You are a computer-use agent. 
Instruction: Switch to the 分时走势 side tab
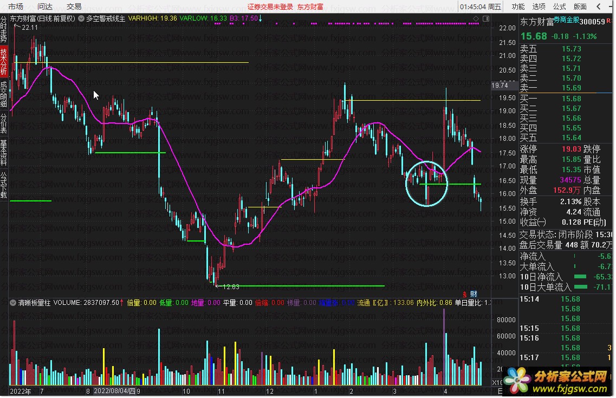point(4,29)
